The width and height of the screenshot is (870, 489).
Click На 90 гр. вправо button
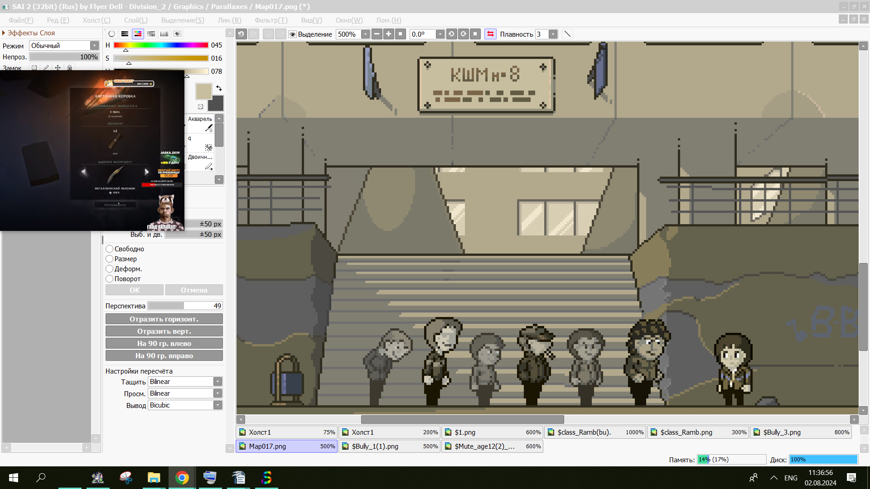[x=164, y=356]
